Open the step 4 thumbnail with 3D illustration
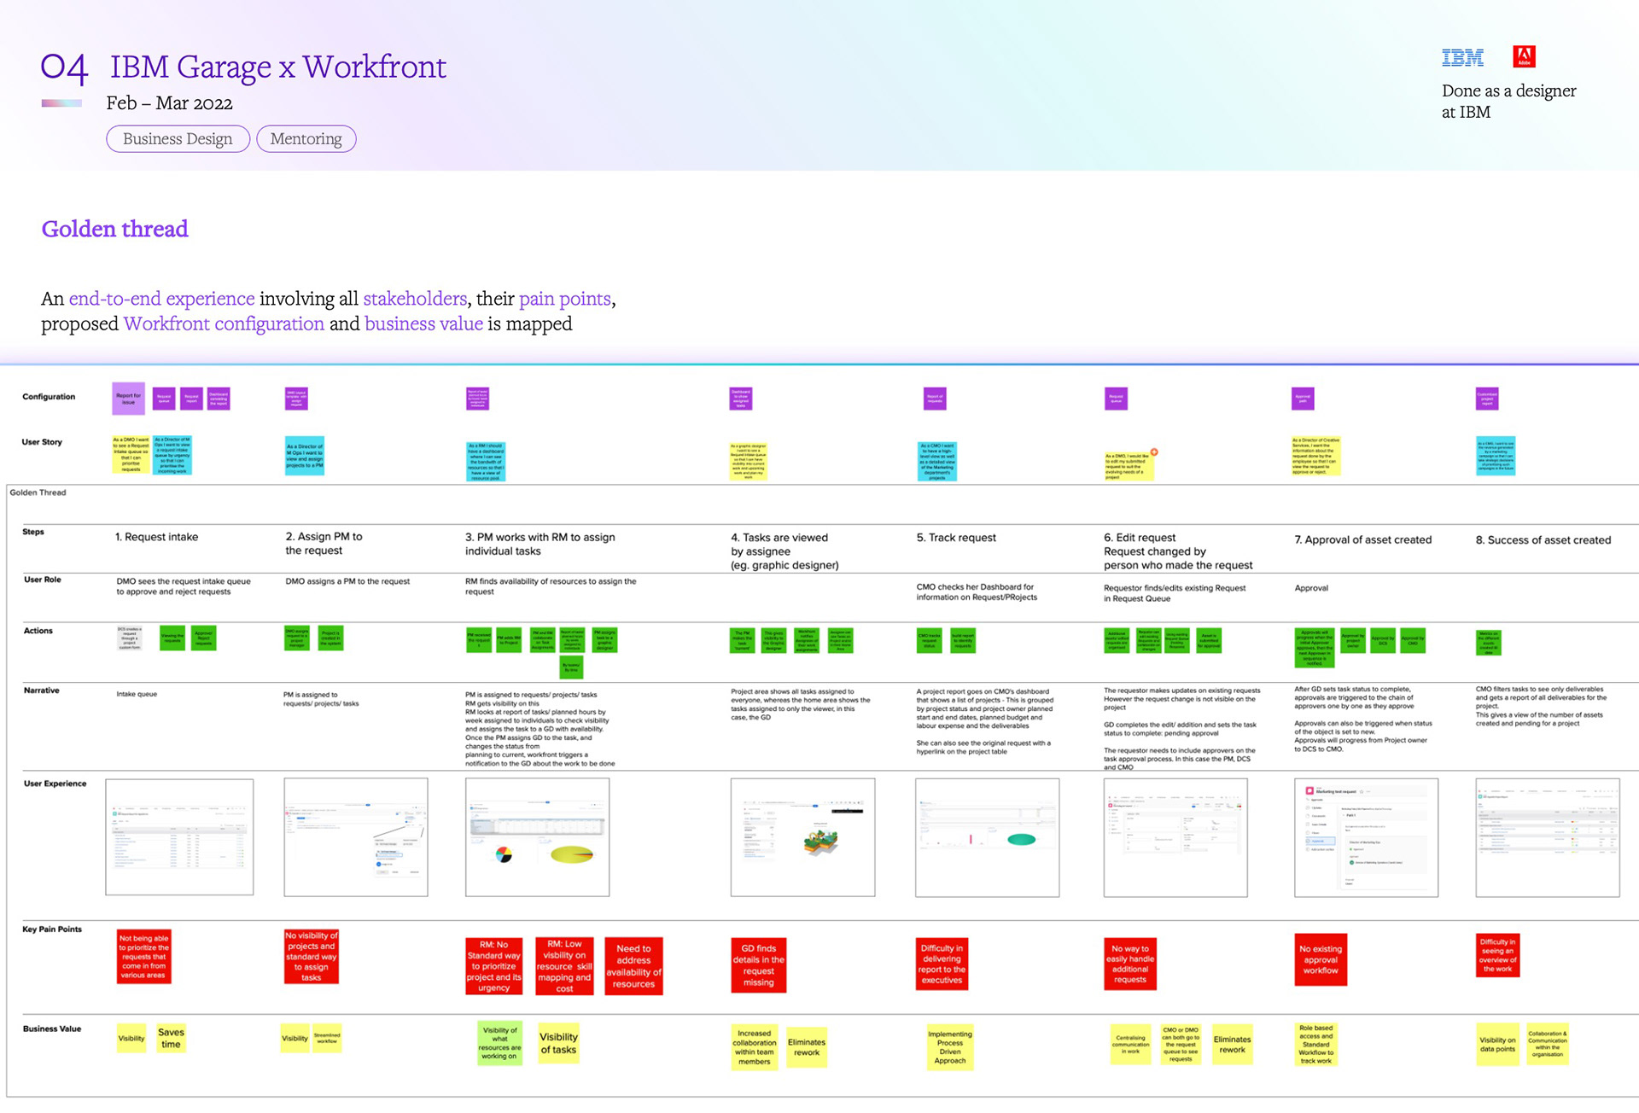This screenshot has width=1639, height=1113. pyautogui.click(x=802, y=836)
